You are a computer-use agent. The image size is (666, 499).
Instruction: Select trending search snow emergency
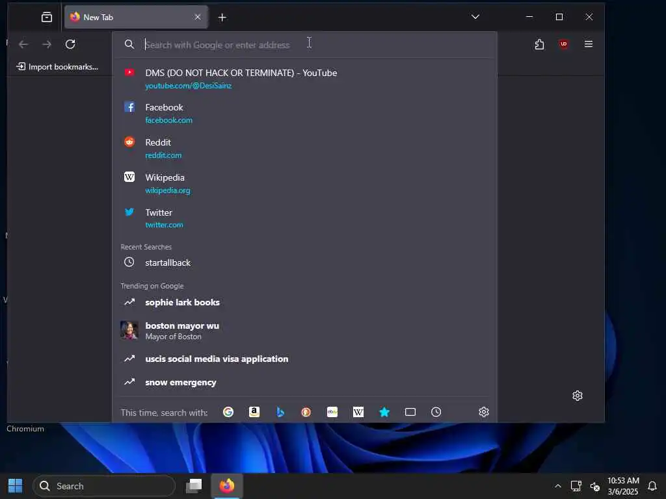coord(304,382)
